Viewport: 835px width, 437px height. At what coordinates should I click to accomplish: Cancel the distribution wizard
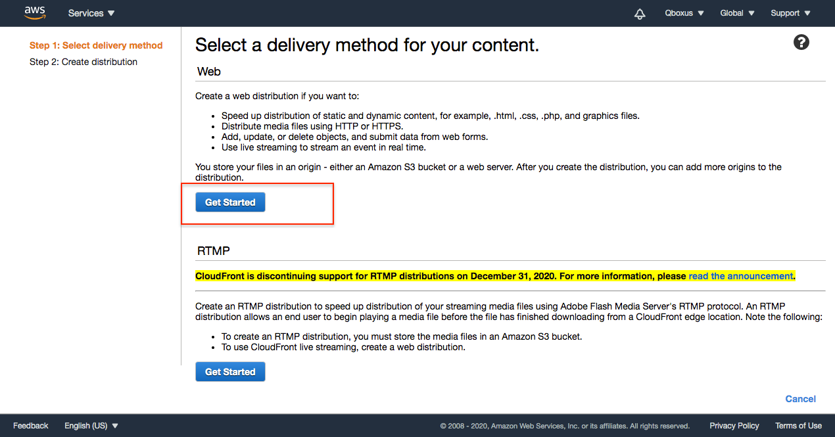tap(800, 399)
